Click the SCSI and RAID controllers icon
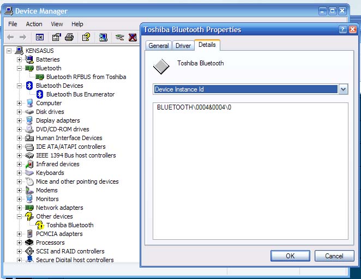 pos(29,251)
